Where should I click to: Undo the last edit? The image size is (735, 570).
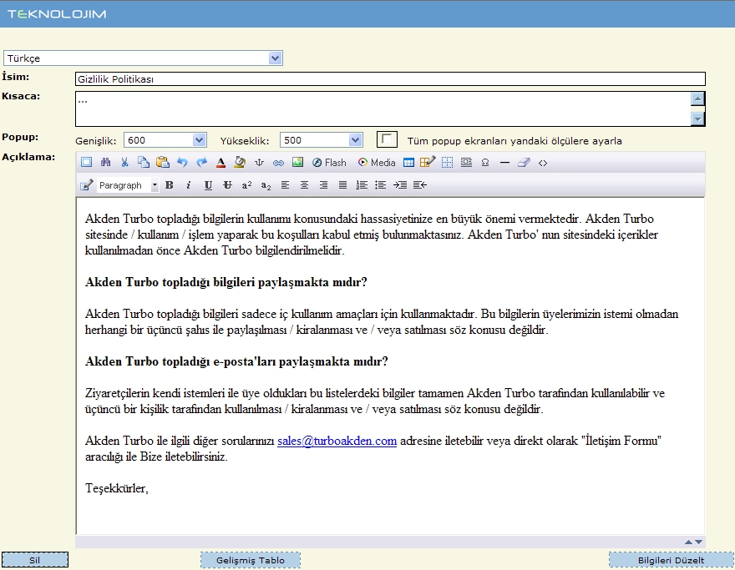(182, 163)
